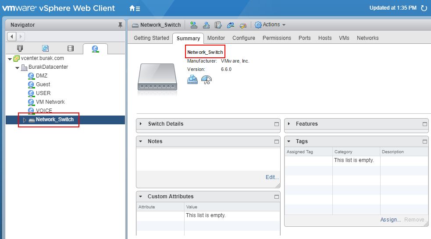Click the large switch image in Summary
Viewport: 431px width, 239px height.
157,77
